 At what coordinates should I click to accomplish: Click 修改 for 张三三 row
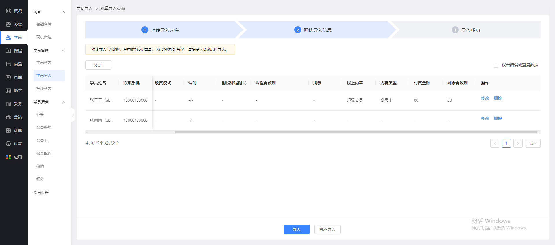click(x=485, y=98)
